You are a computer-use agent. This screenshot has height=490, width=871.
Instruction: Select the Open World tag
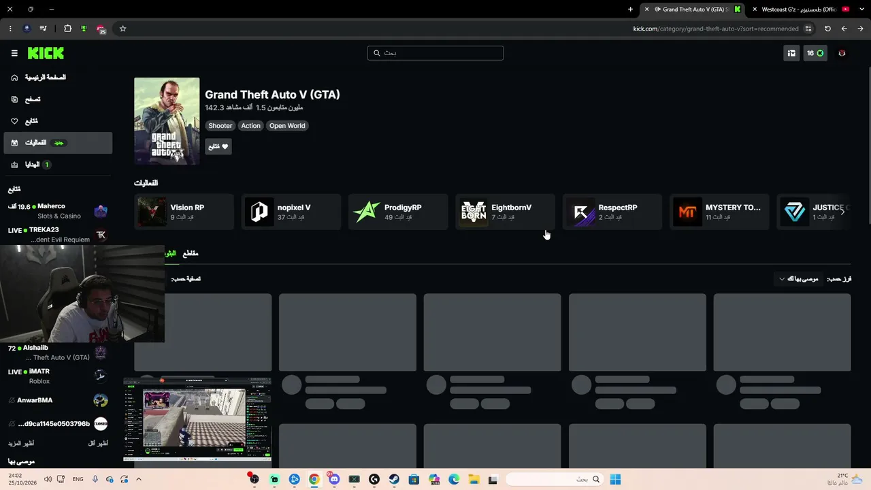click(287, 126)
